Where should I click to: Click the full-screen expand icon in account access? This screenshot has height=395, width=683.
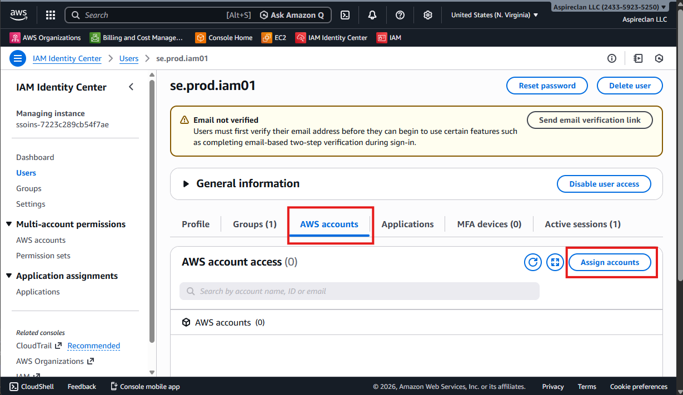point(555,262)
